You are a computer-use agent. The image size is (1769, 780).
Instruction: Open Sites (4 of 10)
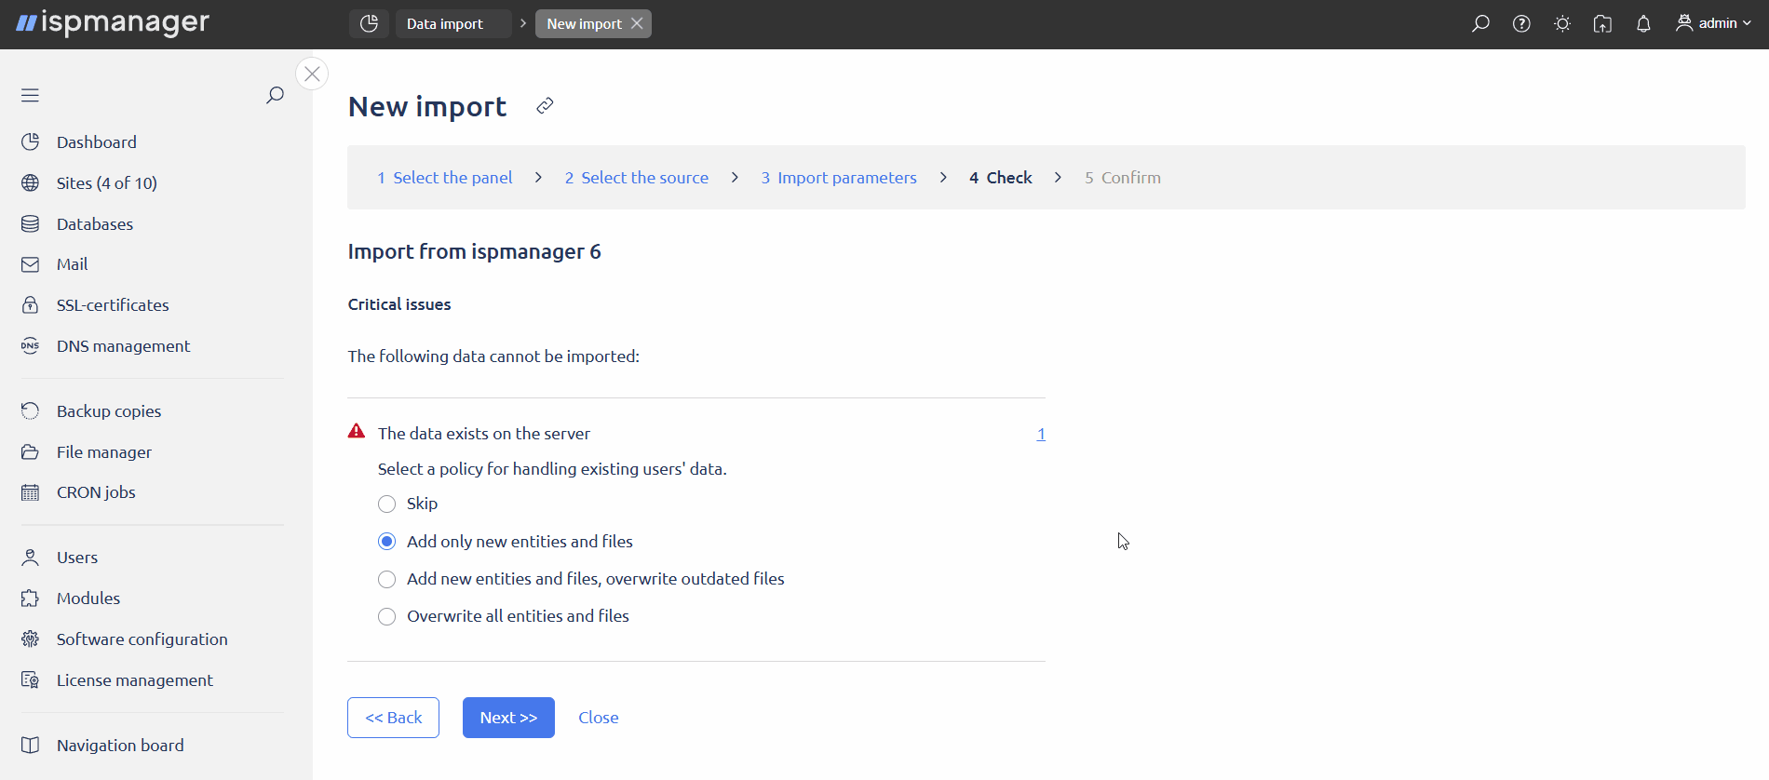[x=107, y=183]
